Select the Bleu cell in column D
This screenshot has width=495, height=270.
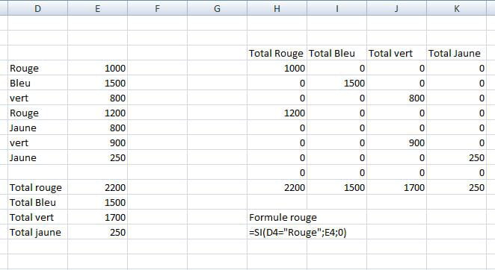pyautogui.click(x=38, y=84)
